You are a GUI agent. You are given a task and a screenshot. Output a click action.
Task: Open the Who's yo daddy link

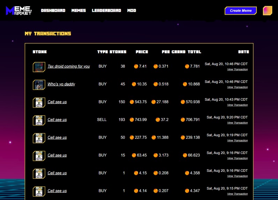pos(61,84)
